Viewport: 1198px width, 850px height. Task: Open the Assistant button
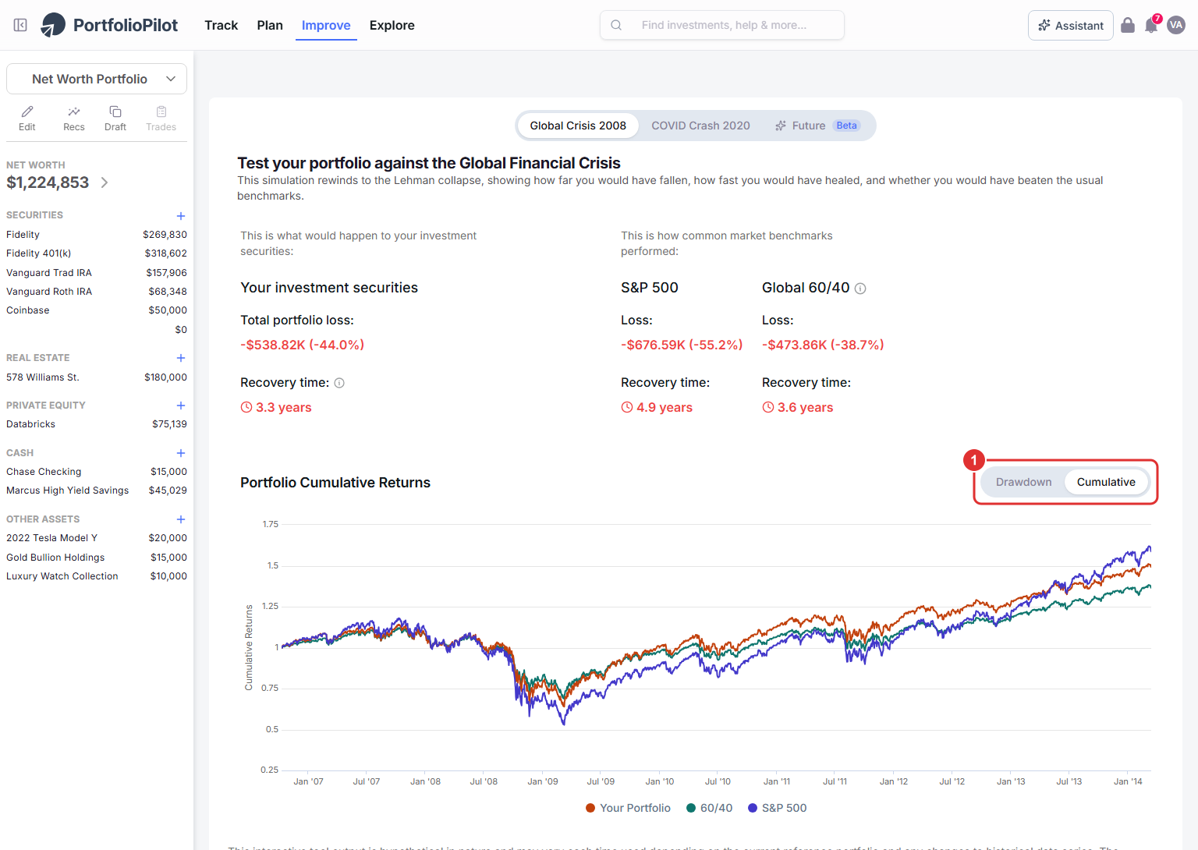coord(1071,25)
